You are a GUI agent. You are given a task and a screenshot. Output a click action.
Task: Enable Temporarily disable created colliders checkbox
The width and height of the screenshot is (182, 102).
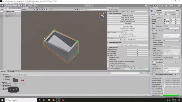(x=108, y=65)
